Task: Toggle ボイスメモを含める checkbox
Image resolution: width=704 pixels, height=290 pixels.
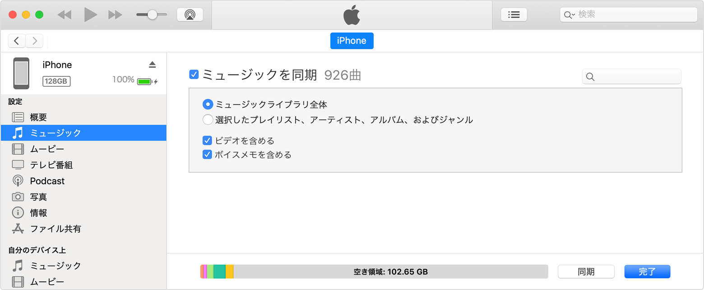Action: pos(208,154)
